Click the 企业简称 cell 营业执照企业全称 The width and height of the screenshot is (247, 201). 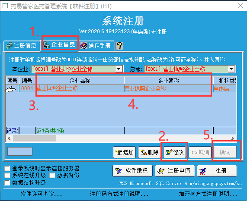[168, 88]
